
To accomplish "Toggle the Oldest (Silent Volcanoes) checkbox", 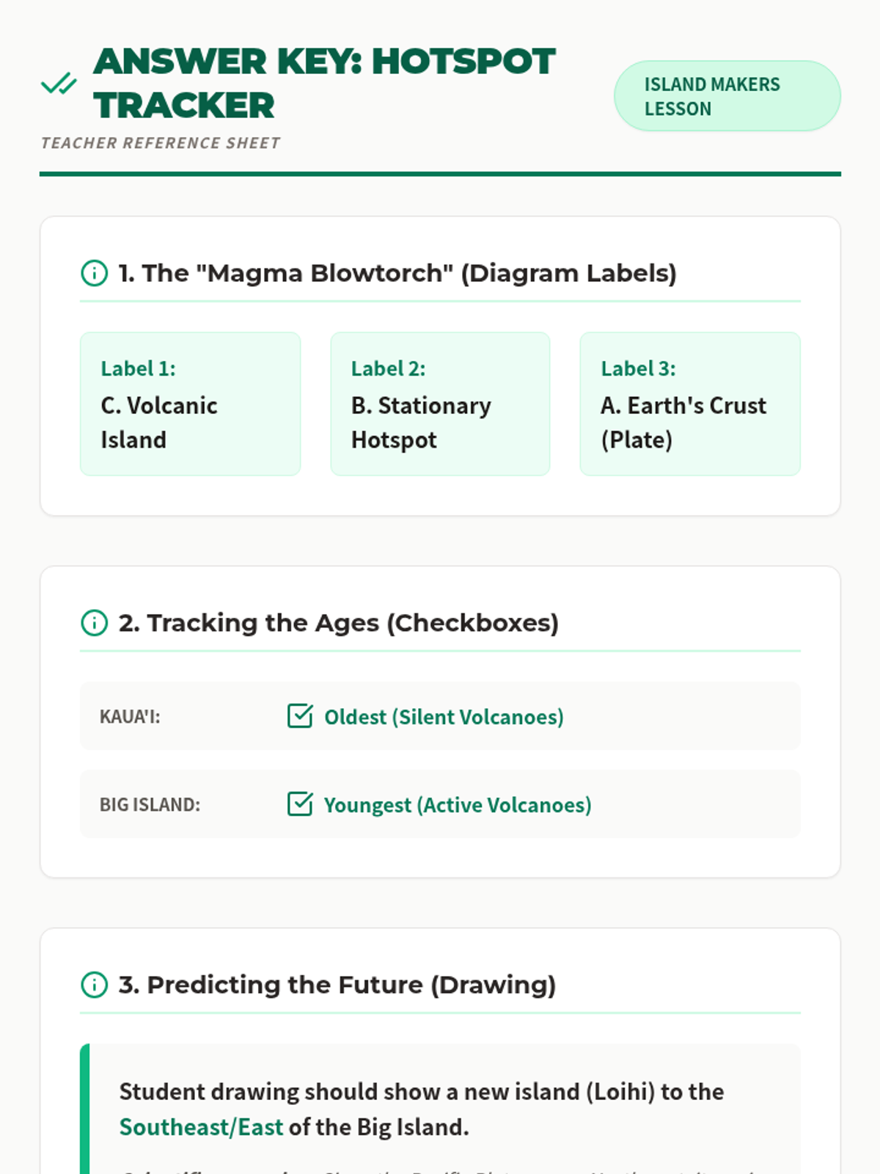I will click(x=300, y=716).
